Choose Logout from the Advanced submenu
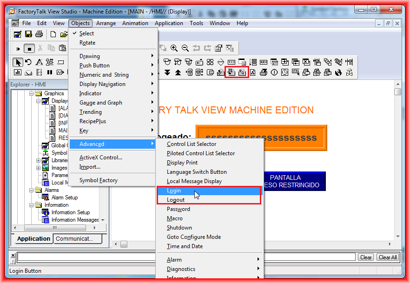This screenshot has height=283, width=410. (176, 200)
